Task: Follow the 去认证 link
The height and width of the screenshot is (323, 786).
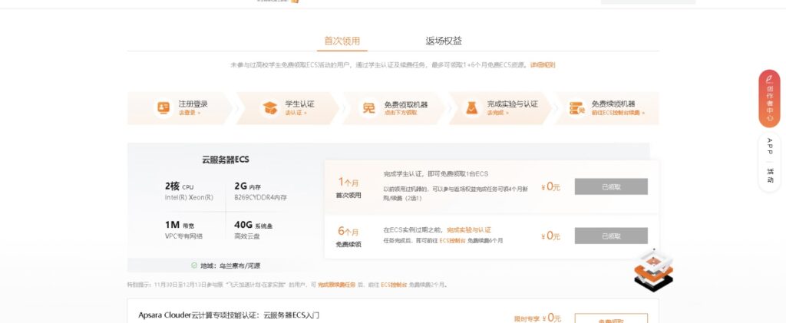Action: coord(296,114)
